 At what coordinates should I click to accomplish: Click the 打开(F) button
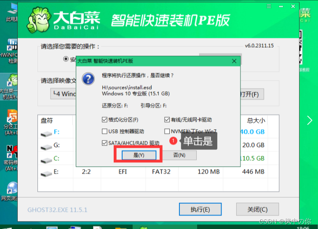pyautogui.click(x=252, y=94)
